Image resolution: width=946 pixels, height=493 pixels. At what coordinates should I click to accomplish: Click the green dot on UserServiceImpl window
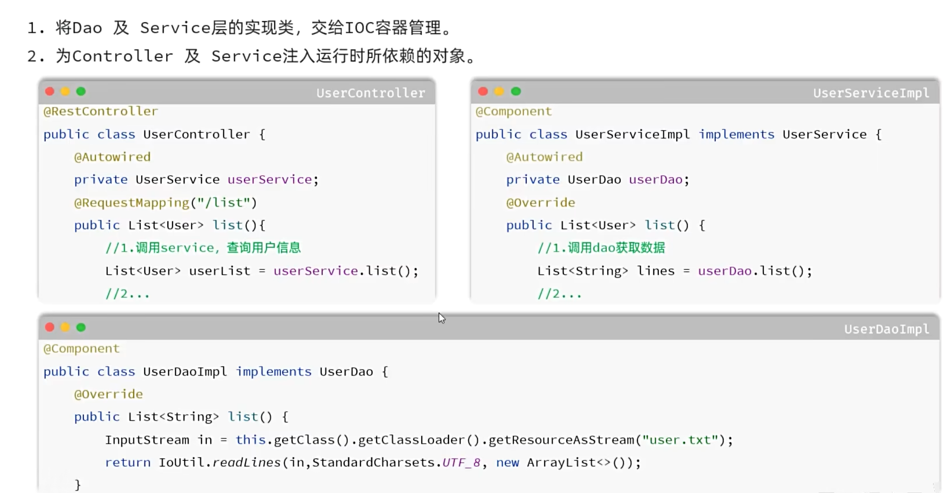point(516,91)
